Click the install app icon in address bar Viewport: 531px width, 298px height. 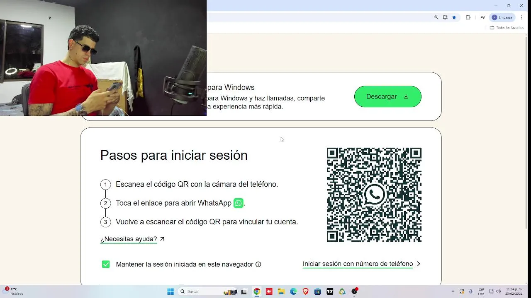click(445, 17)
